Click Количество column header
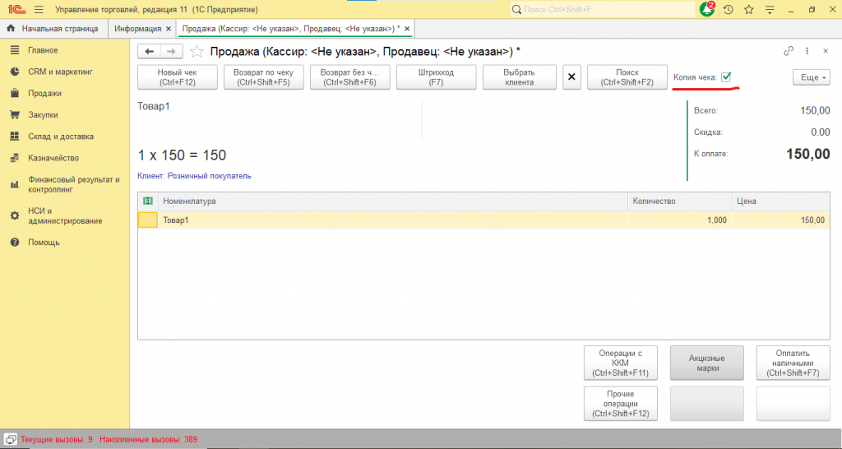This screenshot has width=842, height=449. pos(679,201)
